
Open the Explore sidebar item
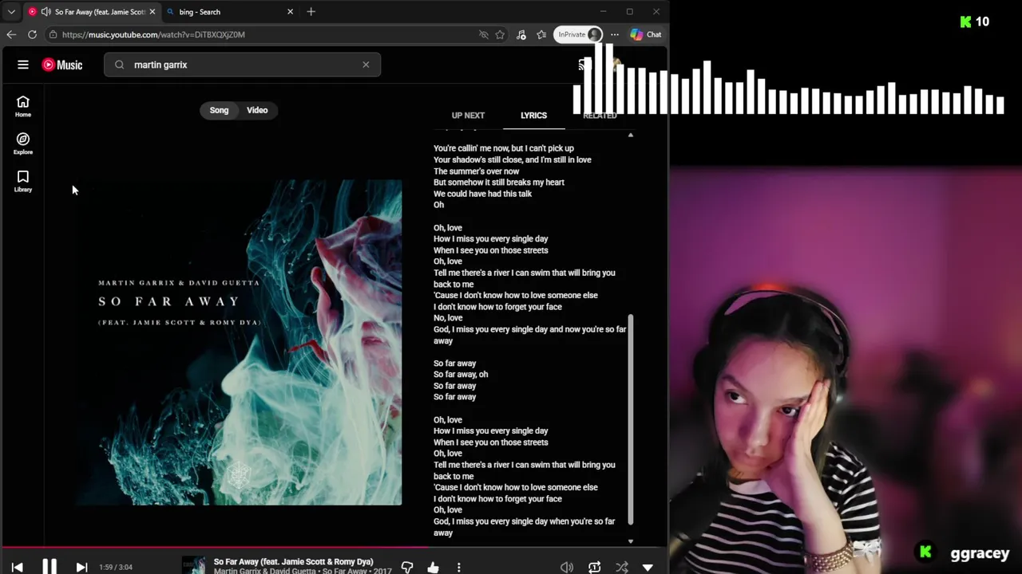[x=23, y=143]
